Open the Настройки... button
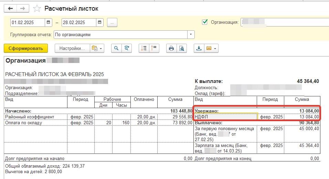 (x=72, y=48)
